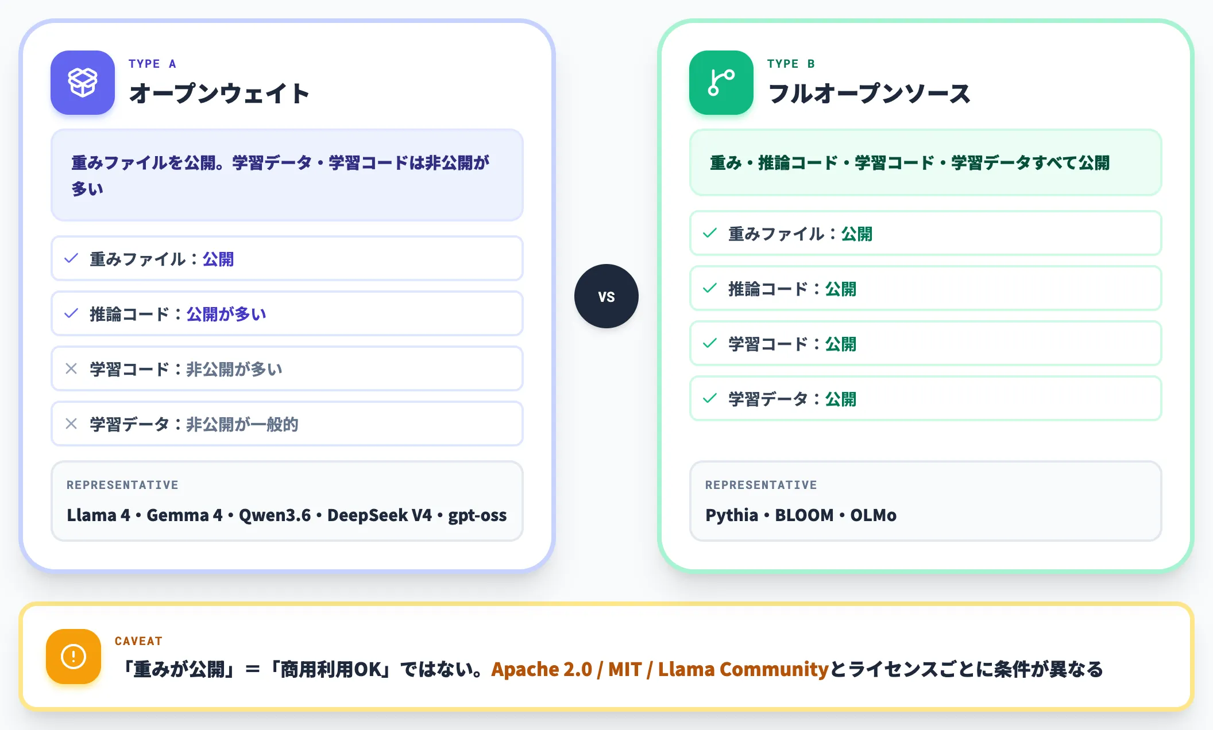Click checkmark beside Type B 学習コード：公開
This screenshot has height=730, width=1213.
[710, 343]
